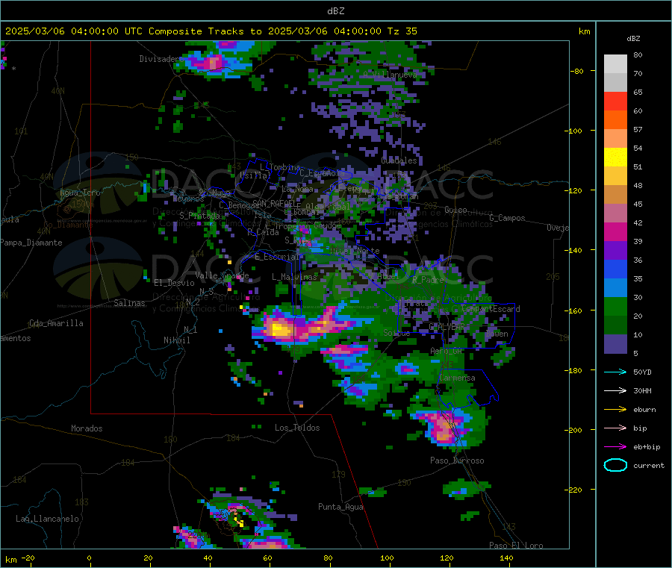Click the '120' tick on the horizontal km axis
Screen dimensions: 672x568
447,558
